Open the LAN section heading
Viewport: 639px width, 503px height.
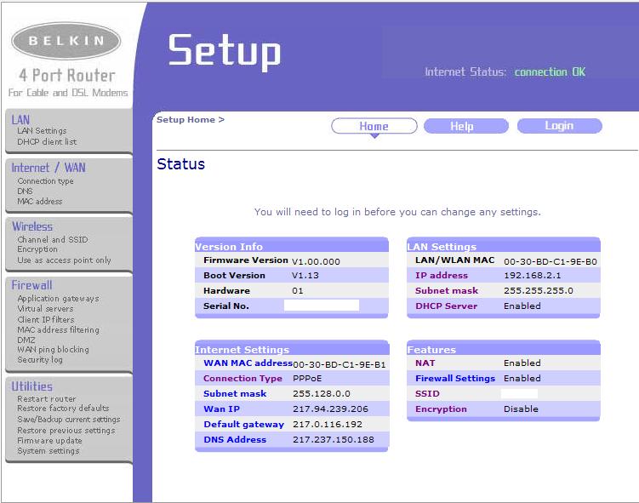(x=20, y=119)
